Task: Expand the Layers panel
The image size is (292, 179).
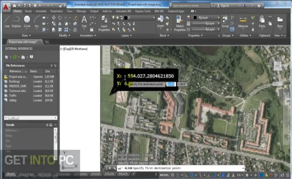Action: coord(127,35)
